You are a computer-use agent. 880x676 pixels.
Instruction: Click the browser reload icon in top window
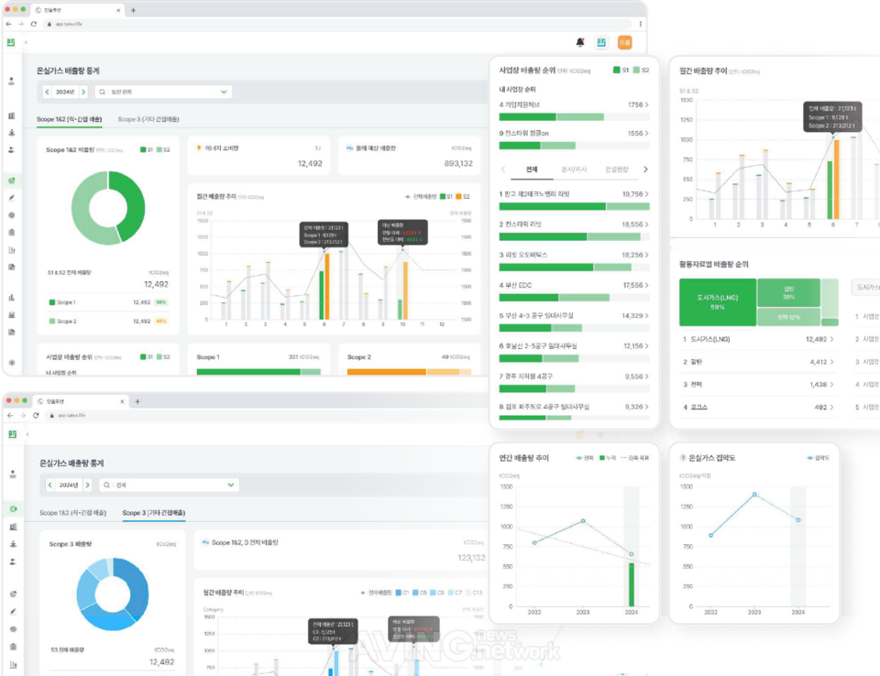tap(34, 23)
